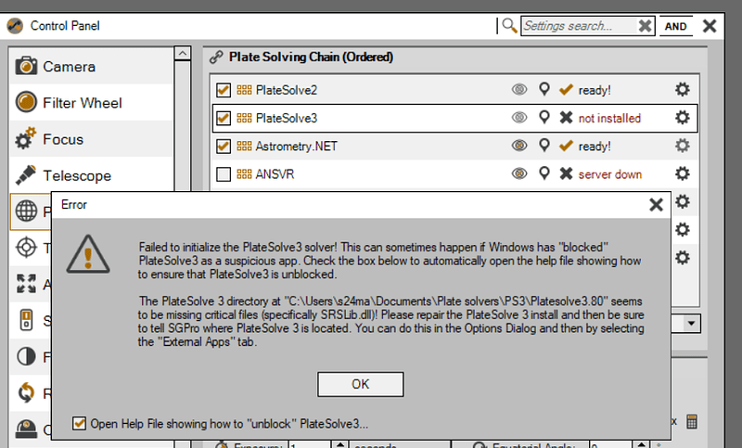Click the ANSVR settings gear icon

(x=682, y=173)
